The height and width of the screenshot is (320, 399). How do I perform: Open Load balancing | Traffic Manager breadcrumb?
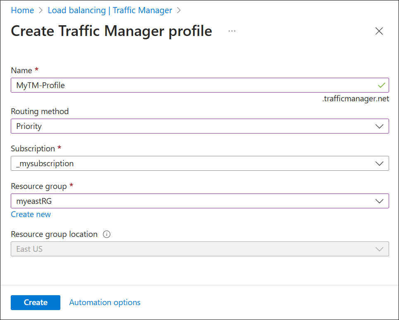110,10
